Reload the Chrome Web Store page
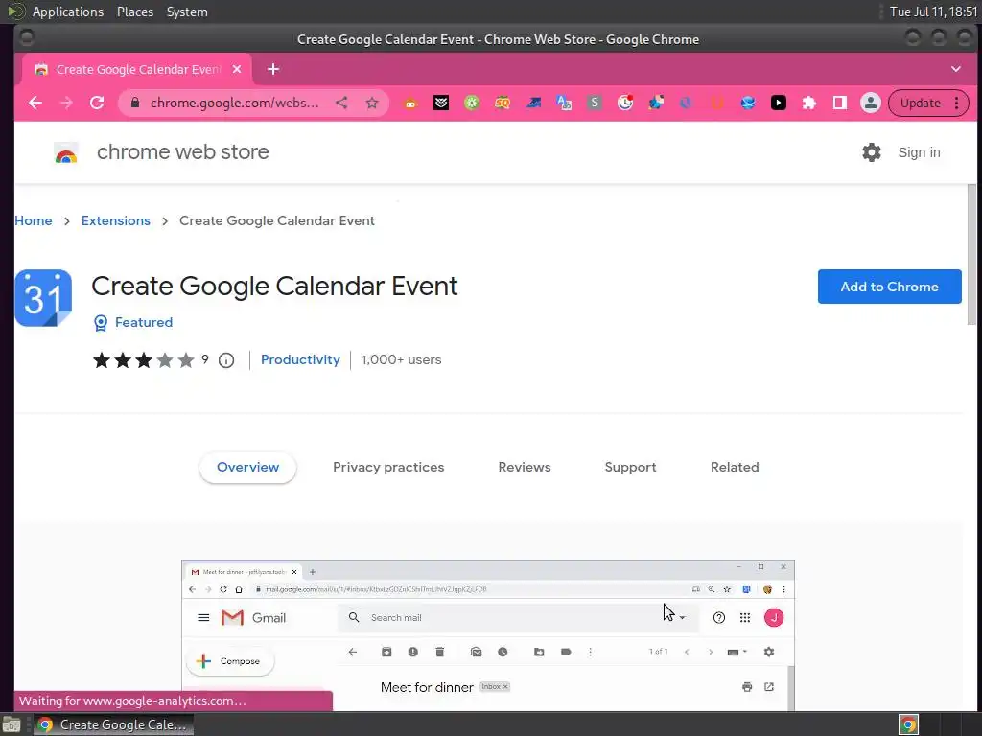This screenshot has height=736, width=982. coord(97,103)
